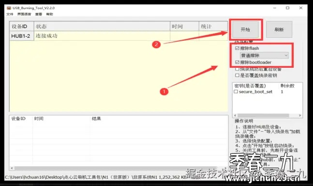Image resolution: width=313 pixels, height=186 pixels.
Task: Click the 统计 column header
Action: (x=213, y=26)
